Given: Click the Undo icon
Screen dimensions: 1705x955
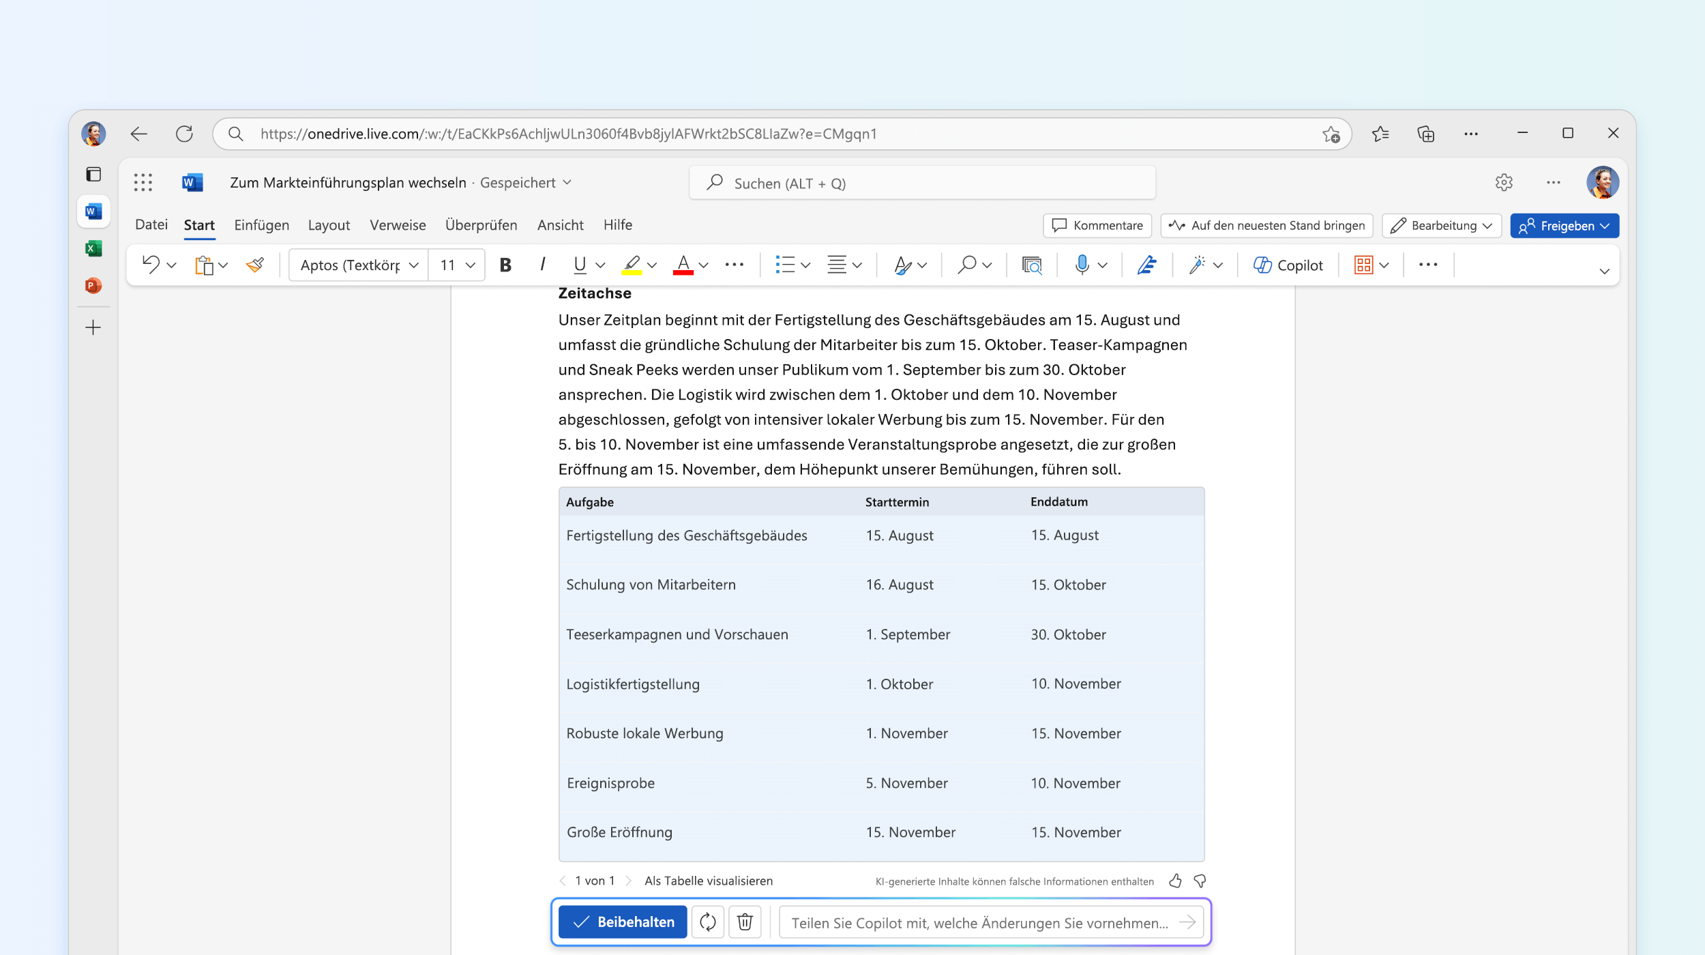Looking at the screenshot, I should click(151, 265).
